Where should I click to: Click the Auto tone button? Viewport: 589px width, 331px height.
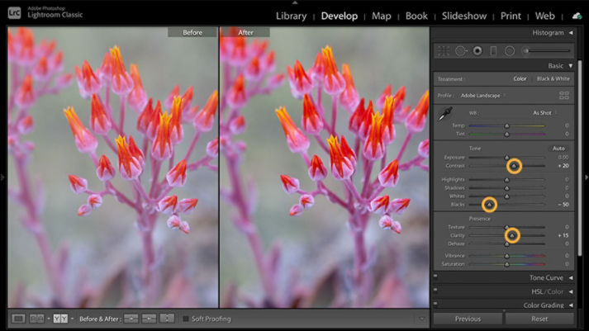tap(558, 149)
